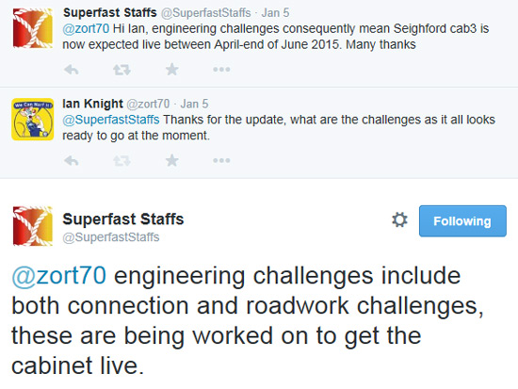Favorite the first Superfast Staffs tweet

coord(172,70)
